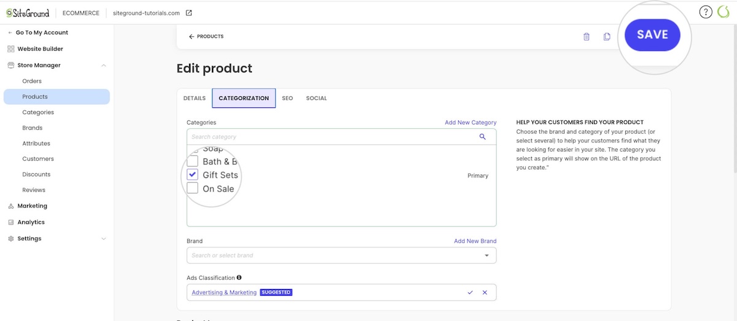Click the Primary label on Gift Sets
The width and height of the screenshot is (737, 321).
[x=478, y=176]
